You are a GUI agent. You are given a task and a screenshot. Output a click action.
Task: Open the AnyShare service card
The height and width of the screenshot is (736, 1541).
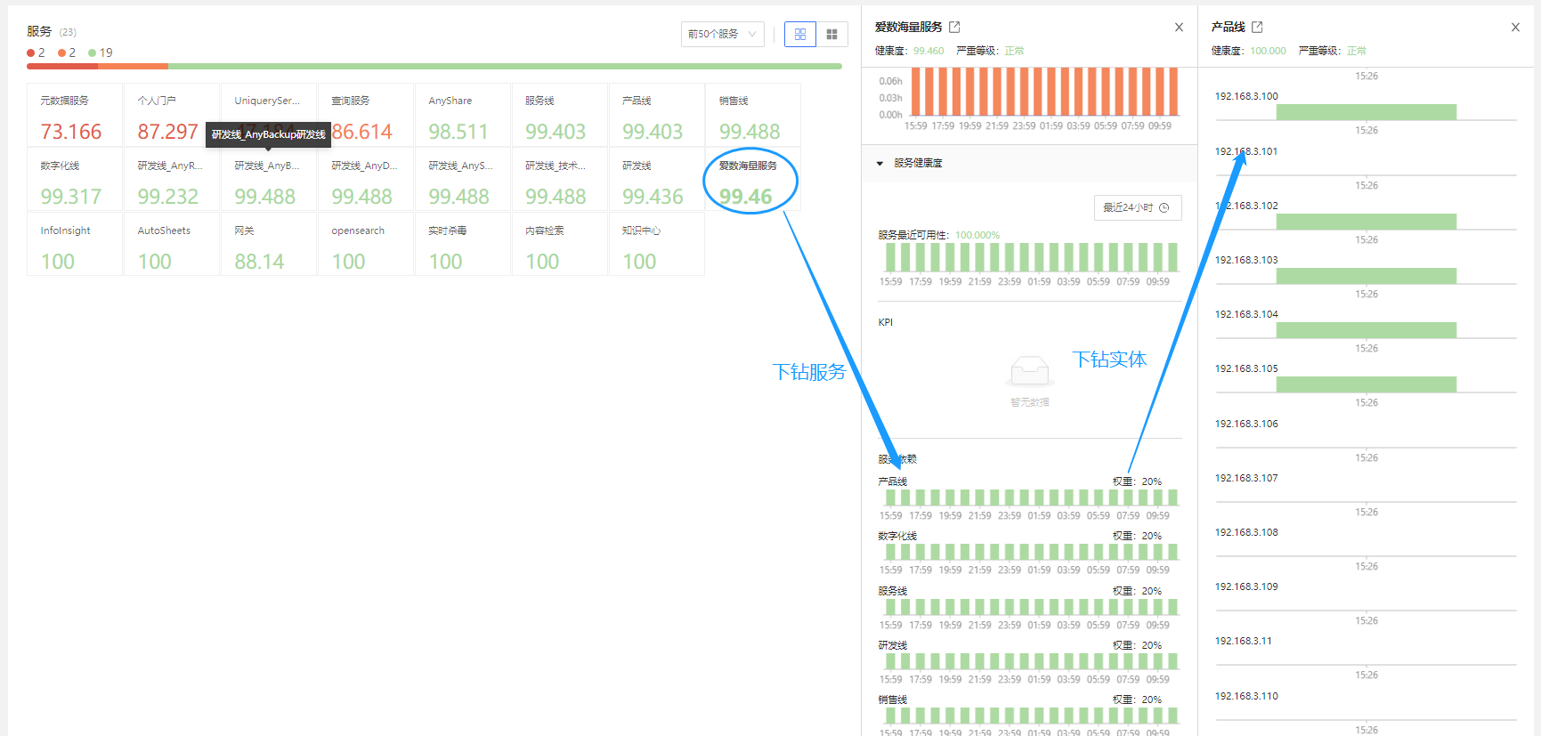(463, 115)
